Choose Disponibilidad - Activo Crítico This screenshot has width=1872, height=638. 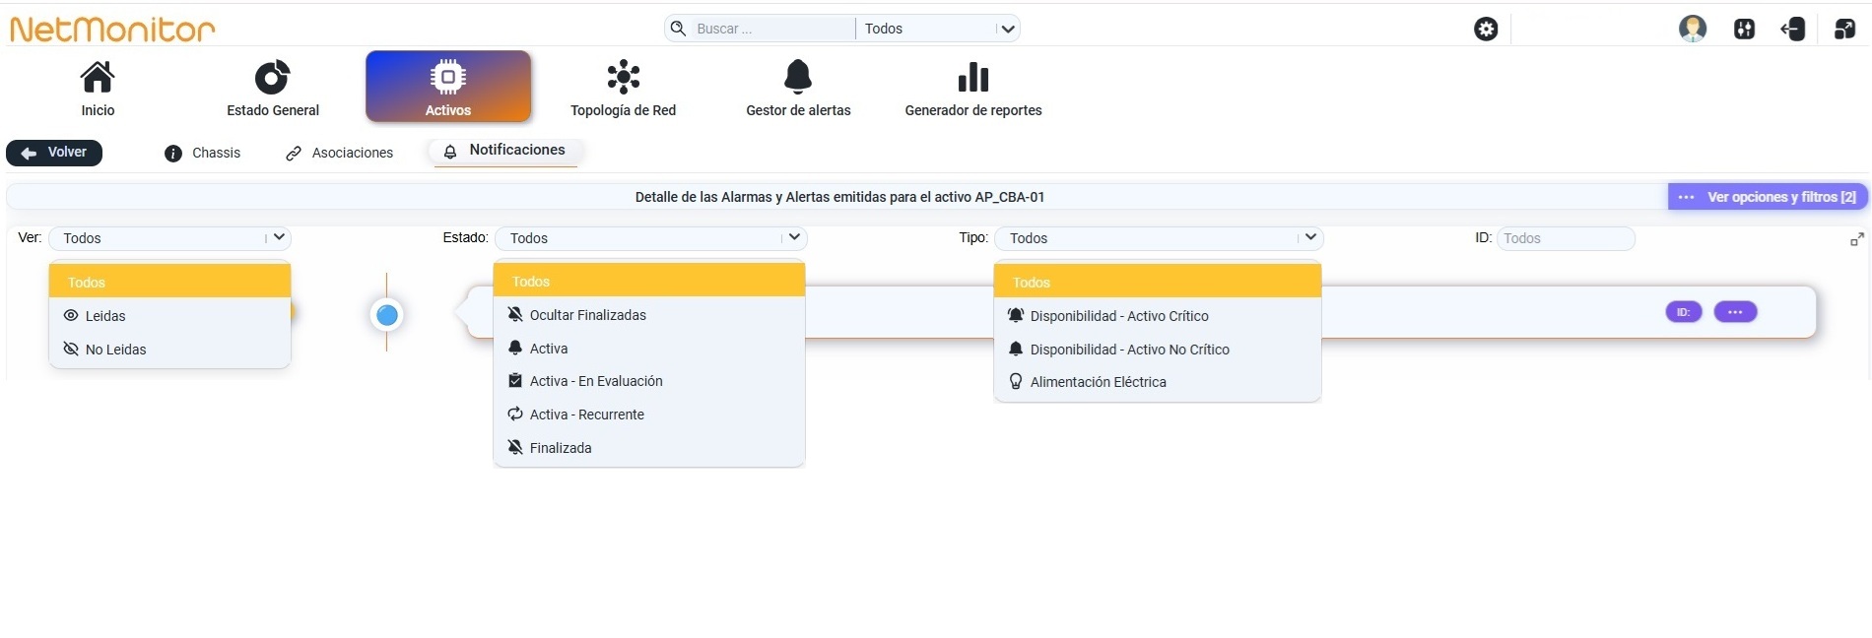1158,316
